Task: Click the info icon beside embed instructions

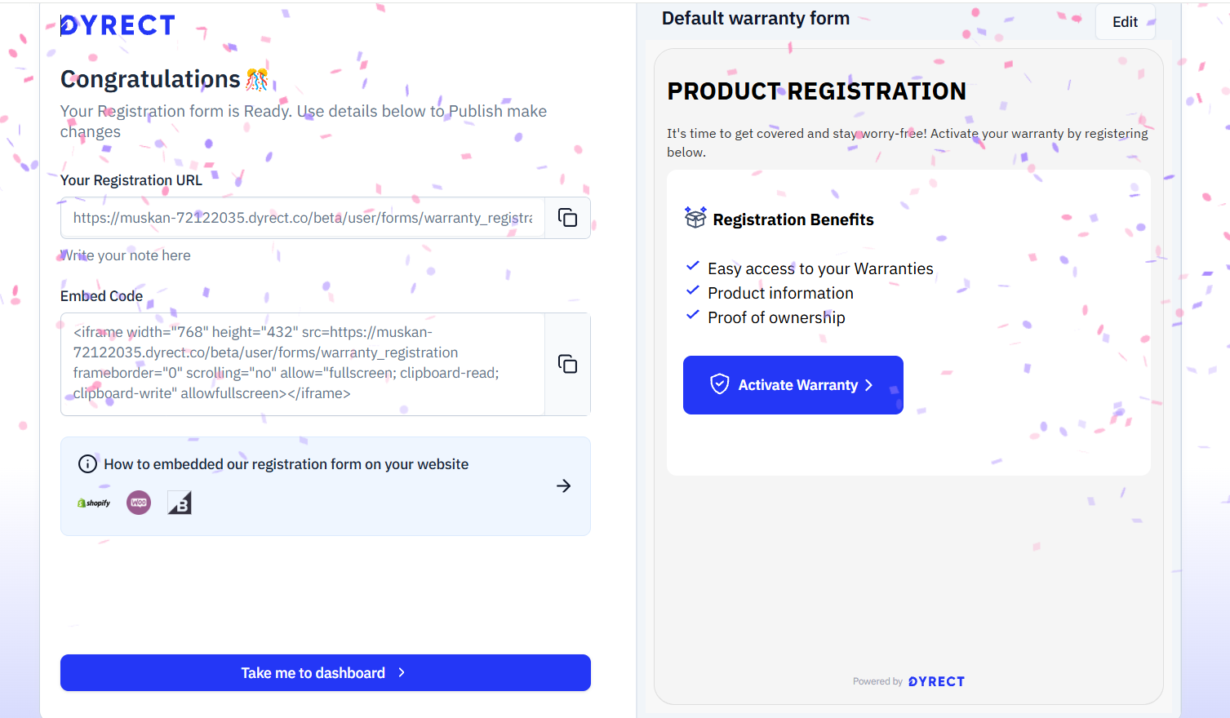Action: (87, 464)
